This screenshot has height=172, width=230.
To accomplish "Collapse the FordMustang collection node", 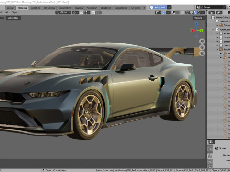I will (213, 29).
